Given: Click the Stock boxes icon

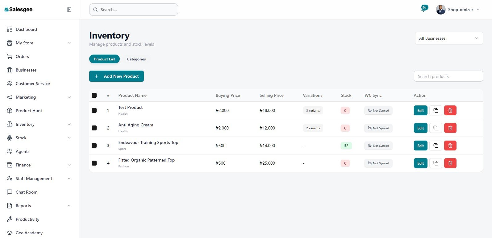Looking at the screenshot, I should [10, 138].
